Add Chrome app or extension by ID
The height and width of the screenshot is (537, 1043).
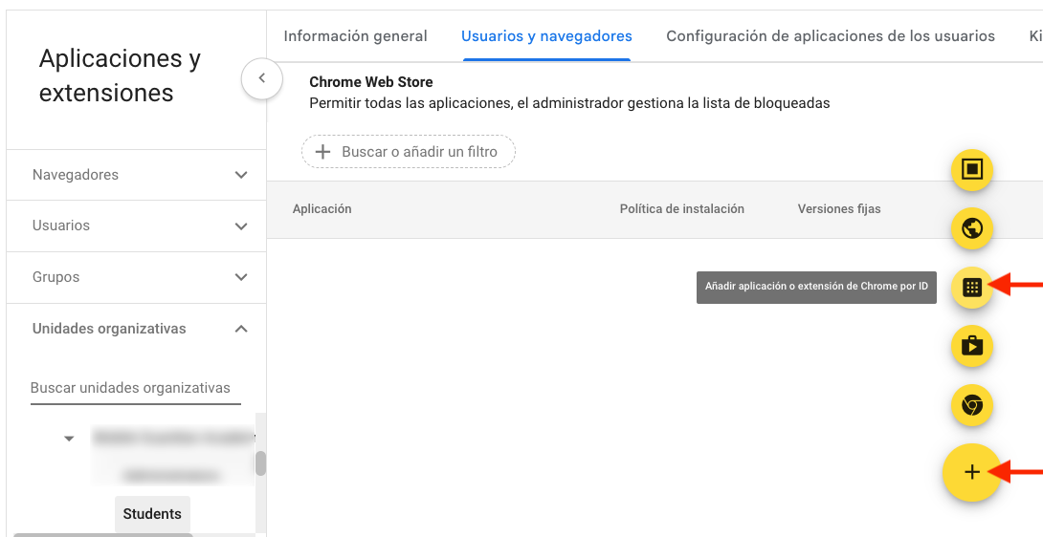(x=971, y=288)
